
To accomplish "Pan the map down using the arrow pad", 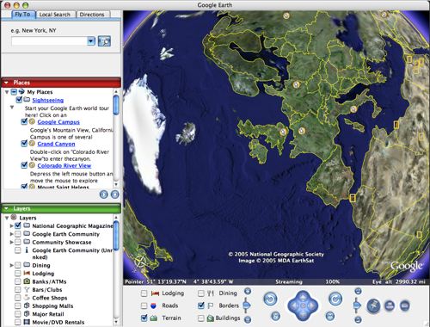I will click(303, 315).
